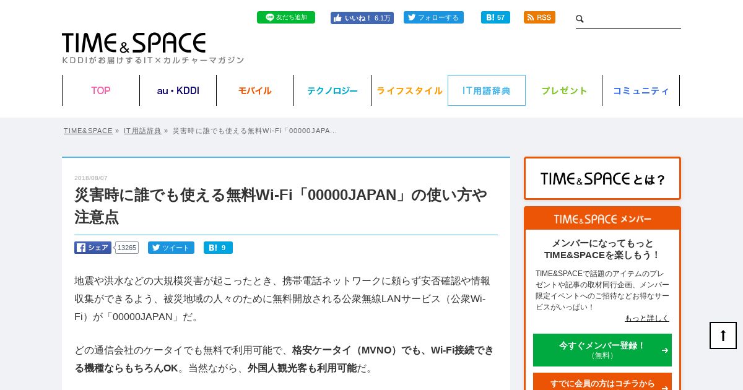This screenshot has height=390, width=743.
Task: Select the テクノロジー menu item
Action: click(x=332, y=90)
